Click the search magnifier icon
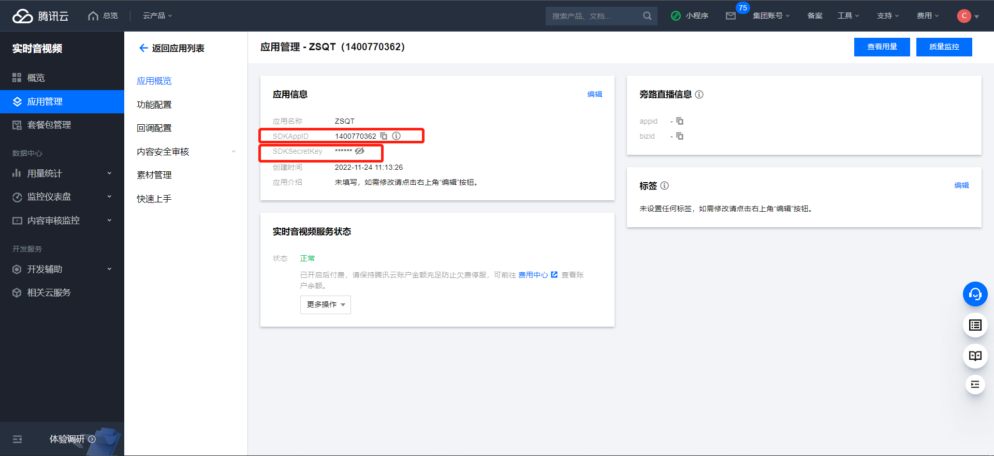 pyautogui.click(x=647, y=16)
